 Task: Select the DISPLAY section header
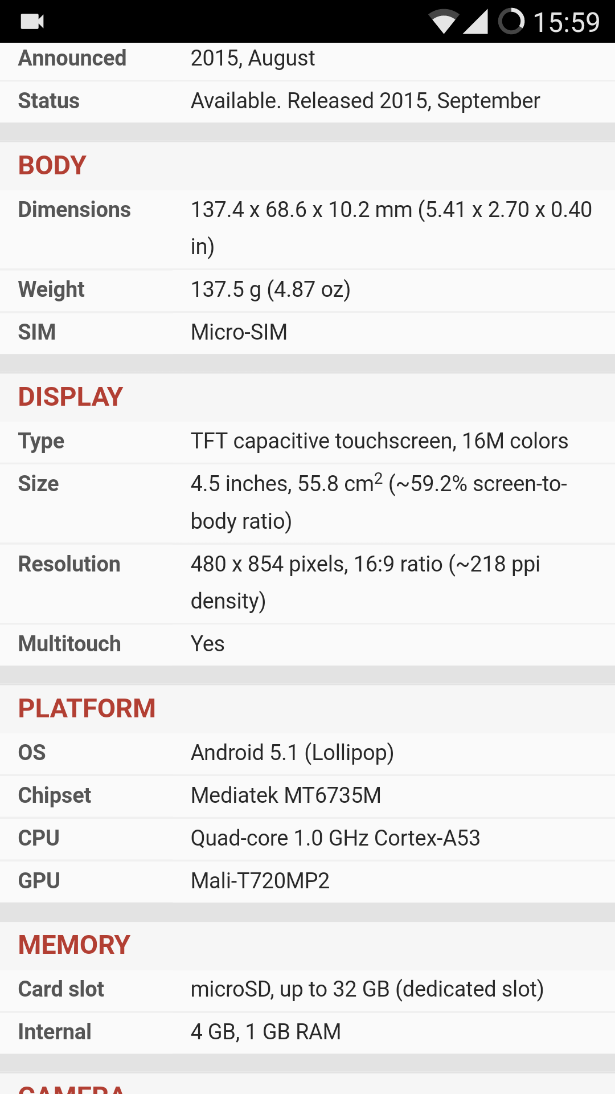click(71, 397)
